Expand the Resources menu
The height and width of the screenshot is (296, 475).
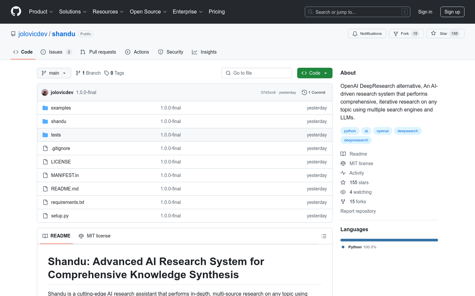pyautogui.click(x=108, y=12)
